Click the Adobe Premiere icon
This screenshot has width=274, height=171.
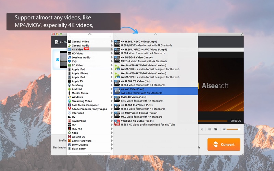(70, 109)
